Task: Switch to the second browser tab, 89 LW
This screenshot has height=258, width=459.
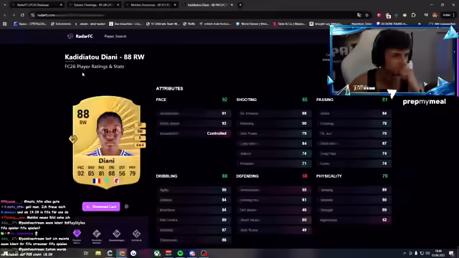Action: (93, 5)
